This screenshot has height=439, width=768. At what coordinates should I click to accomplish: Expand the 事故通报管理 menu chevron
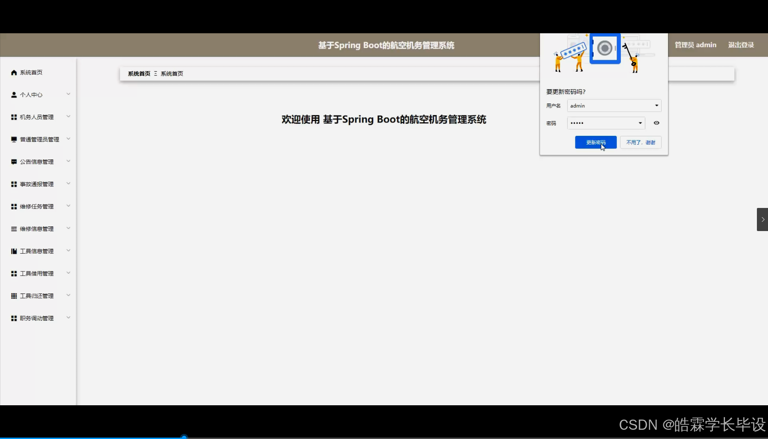pos(68,183)
